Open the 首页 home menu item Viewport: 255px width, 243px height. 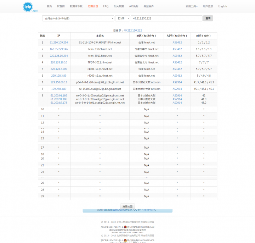[49, 6]
